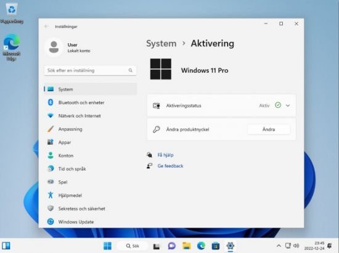
Task: Click the Ändra product key button
Action: coord(269,129)
